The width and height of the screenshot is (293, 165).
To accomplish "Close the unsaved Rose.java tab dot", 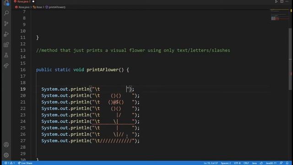I will click(33, 1).
